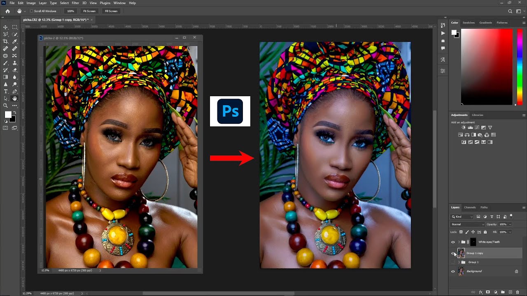527x296 pixels.
Task: Click the 100% zoom button
Action: 70,11
